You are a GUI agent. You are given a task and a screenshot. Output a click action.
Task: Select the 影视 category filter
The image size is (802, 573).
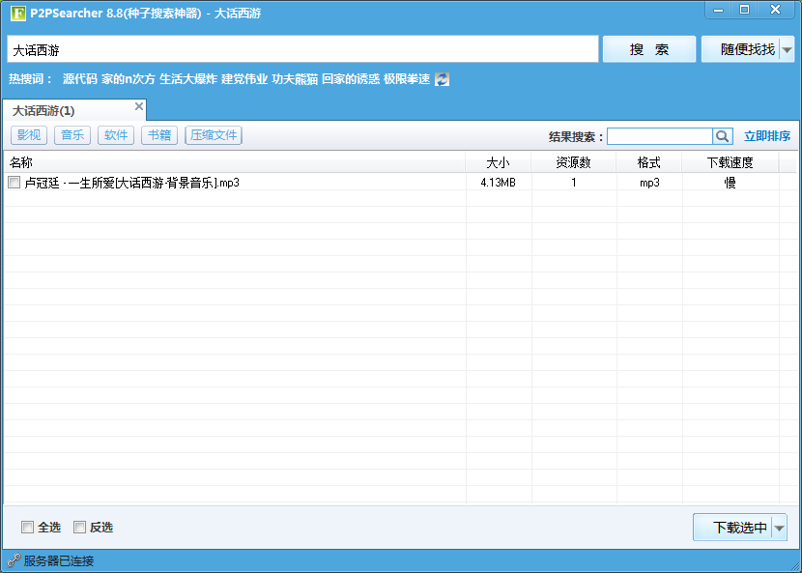[x=29, y=135]
